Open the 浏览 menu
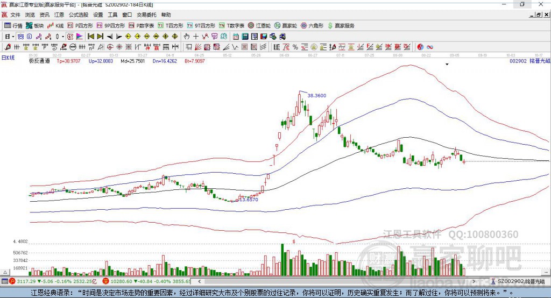Viewport: 551px width, 298px height. (30, 15)
